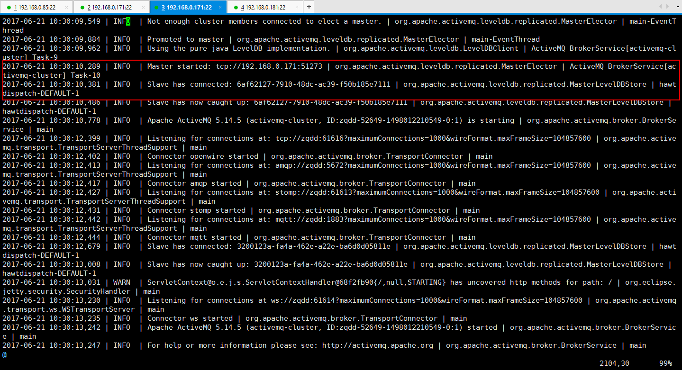The height and width of the screenshot is (370, 682).
Task: Click cursor position '2104,30' in status line
Action: (x=614, y=363)
